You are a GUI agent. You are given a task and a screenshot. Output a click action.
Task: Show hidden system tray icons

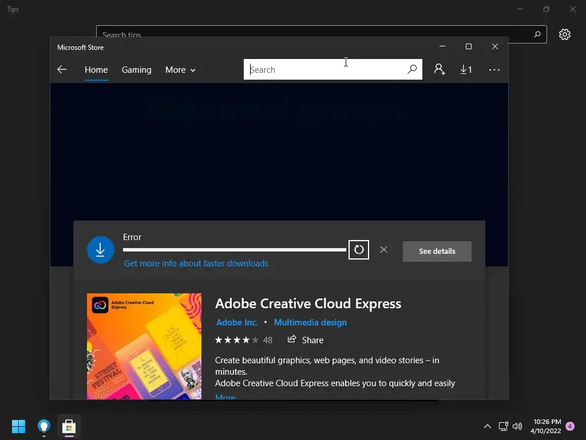pyautogui.click(x=488, y=426)
